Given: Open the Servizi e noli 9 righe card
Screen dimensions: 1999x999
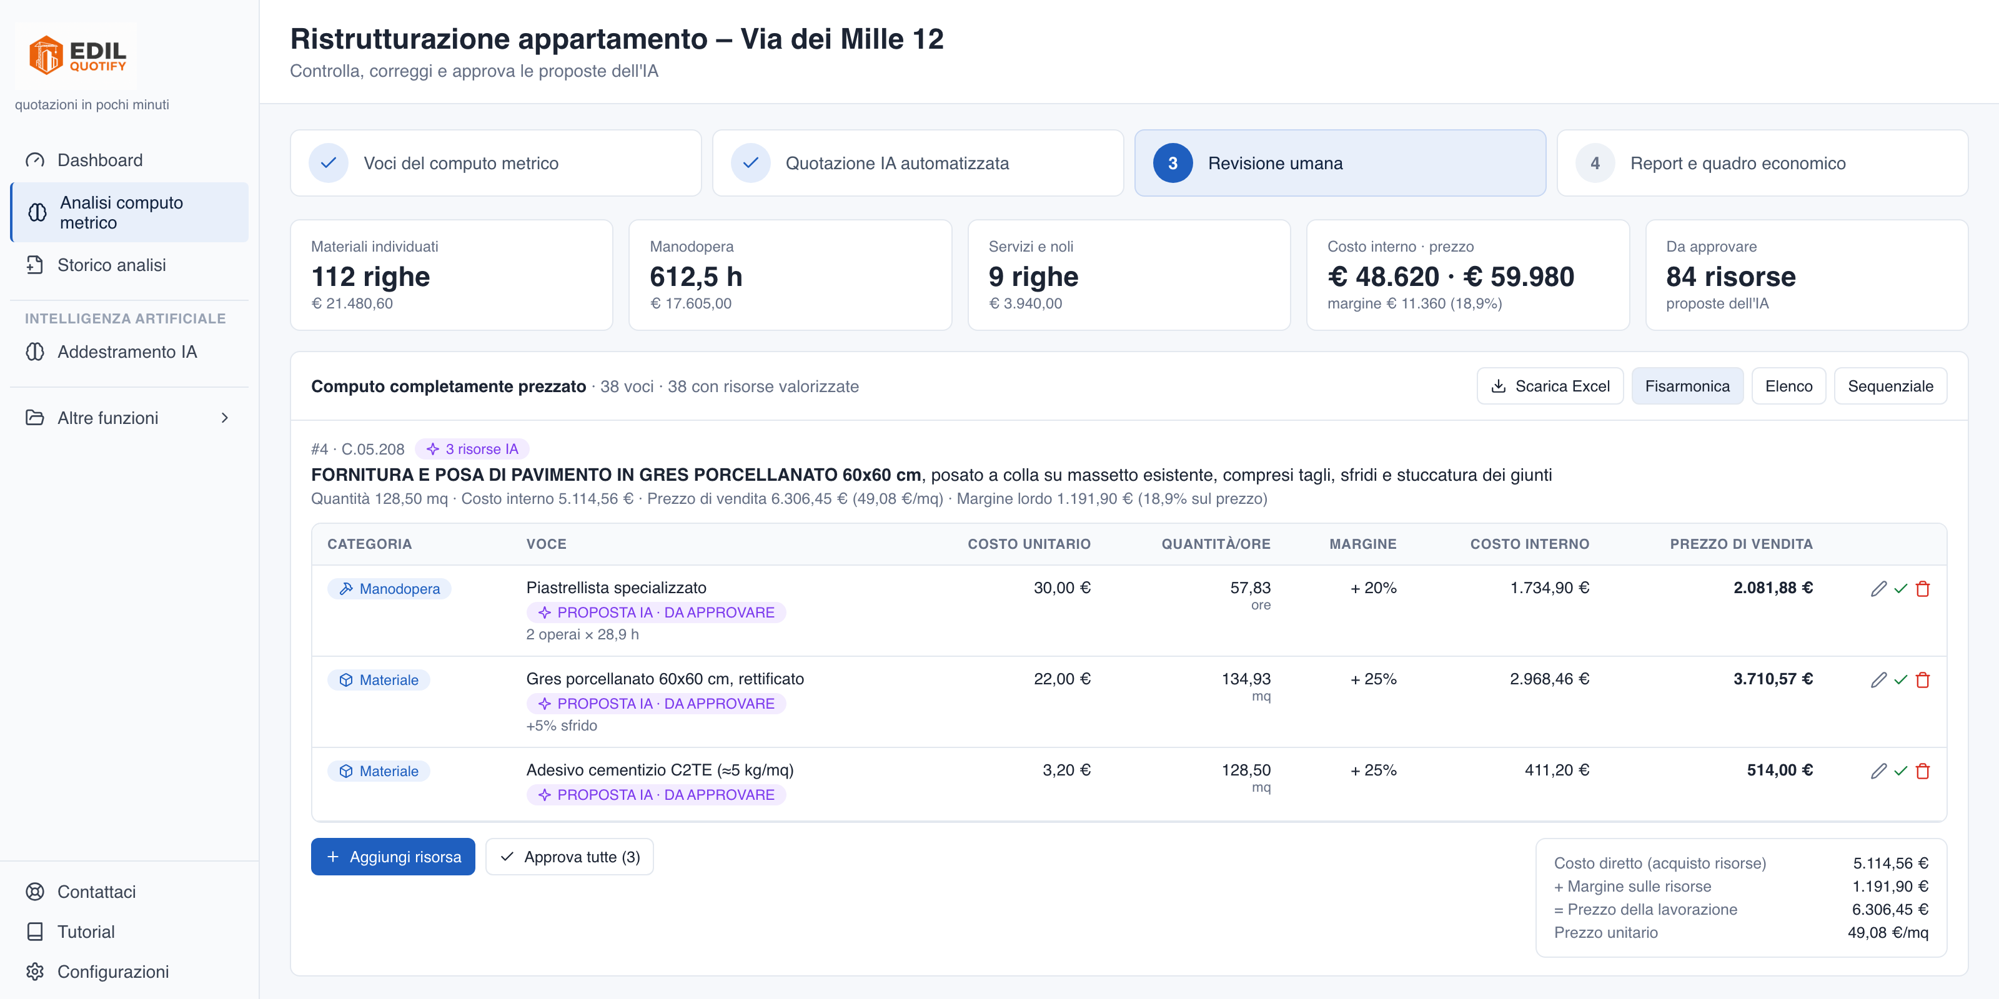Looking at the screenshot, I should coord(1129,275).
